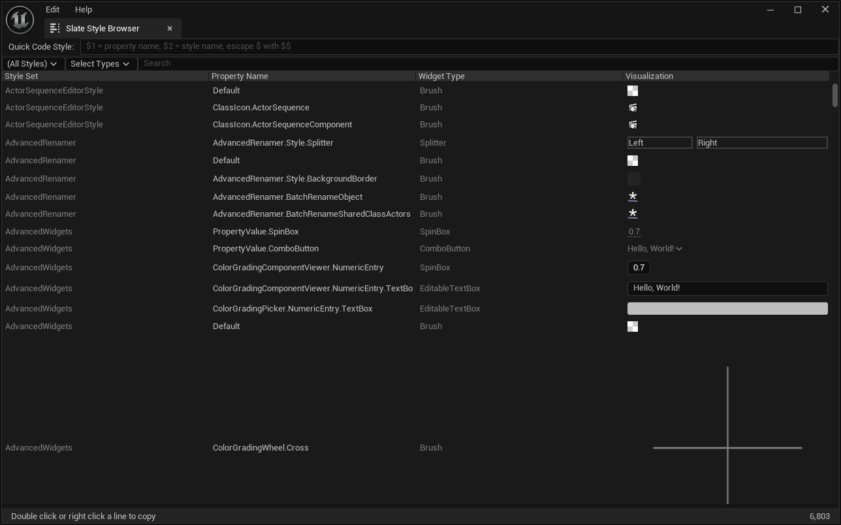Click the ClassIcon.ActorSequenceComponent brush icon
The width and height of the screenshot is (841, 525).
pos(632,125)
